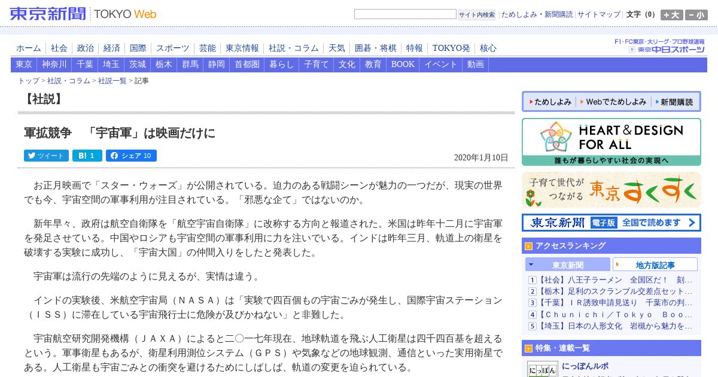718x377 pixels.
Task: Select 神奈川 in regional bar
Action: pyautogui.click(x=54, y=65)
